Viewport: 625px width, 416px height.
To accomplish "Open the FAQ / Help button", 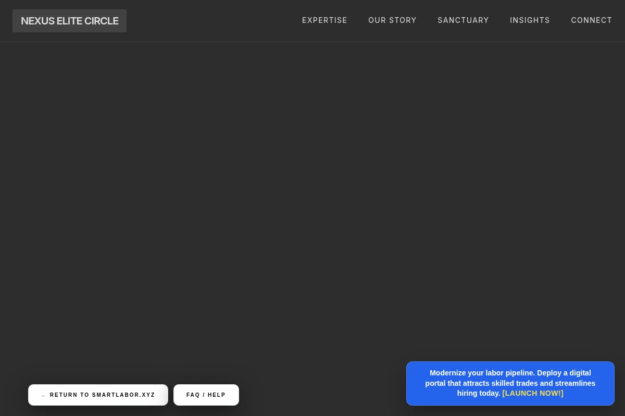I will click(x=206, y=395).
